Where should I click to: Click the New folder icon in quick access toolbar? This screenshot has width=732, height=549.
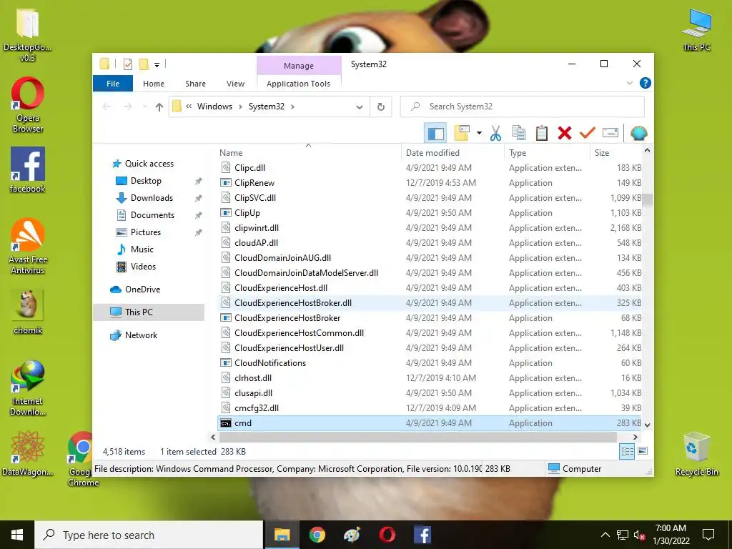[144, 64]
